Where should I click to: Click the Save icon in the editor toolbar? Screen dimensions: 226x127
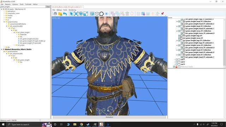tap(55, 14)
